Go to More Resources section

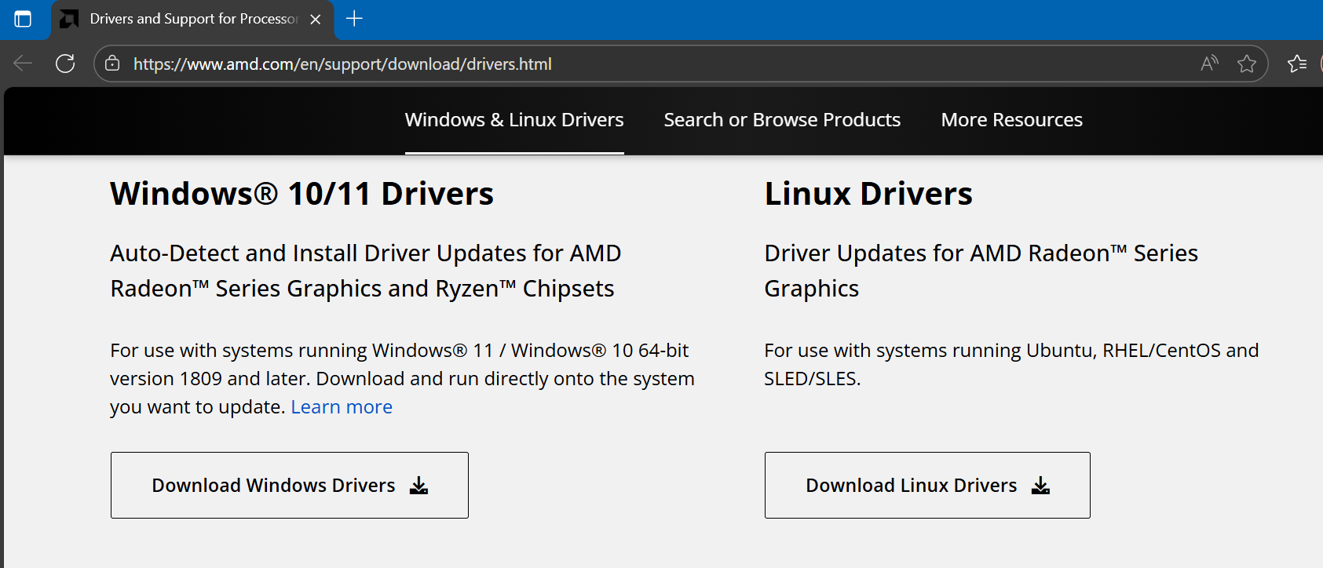tap(1011, 120)
